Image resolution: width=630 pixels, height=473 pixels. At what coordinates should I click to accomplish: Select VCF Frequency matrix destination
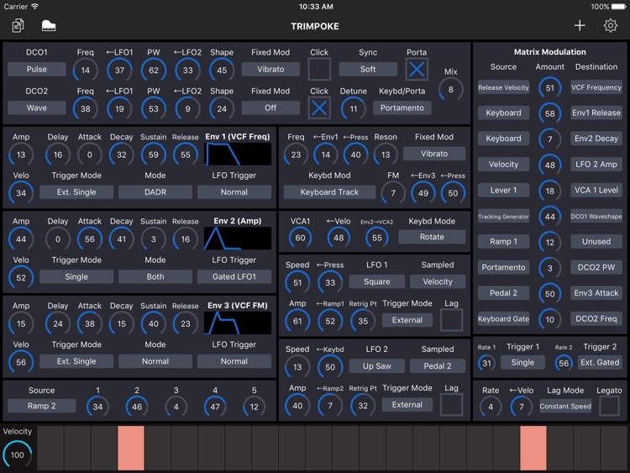tap(596, 87)
